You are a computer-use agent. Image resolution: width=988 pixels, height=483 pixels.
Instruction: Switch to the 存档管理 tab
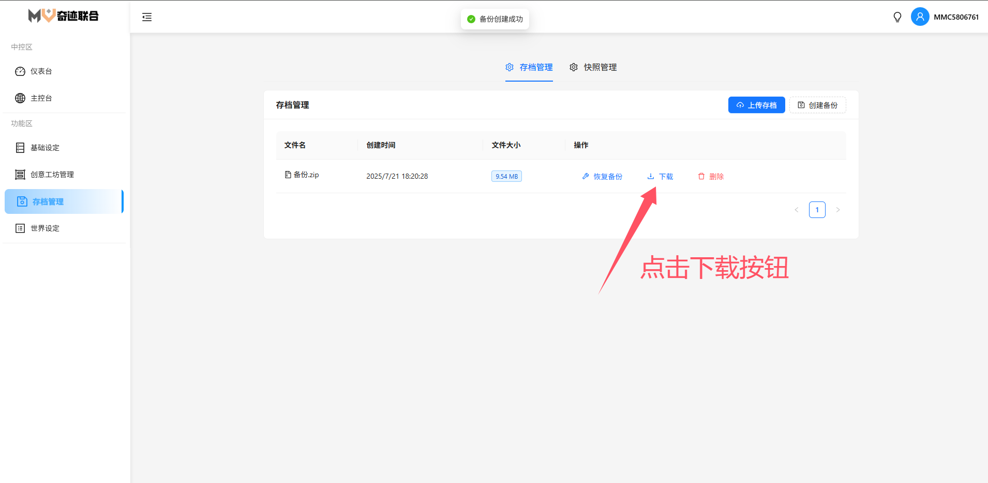(x=529, y=67)
